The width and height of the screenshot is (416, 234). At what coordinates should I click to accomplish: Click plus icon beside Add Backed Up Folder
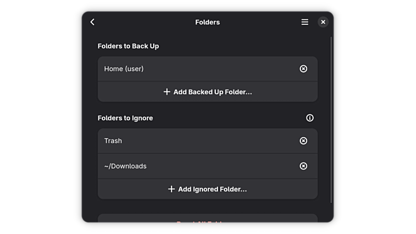click(167, 92)
